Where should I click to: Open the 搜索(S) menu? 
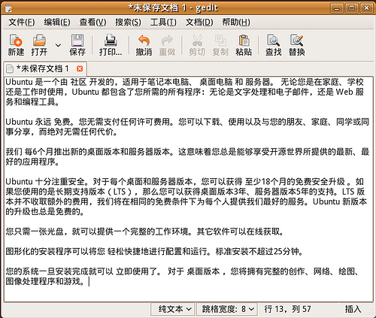(128, 23)
